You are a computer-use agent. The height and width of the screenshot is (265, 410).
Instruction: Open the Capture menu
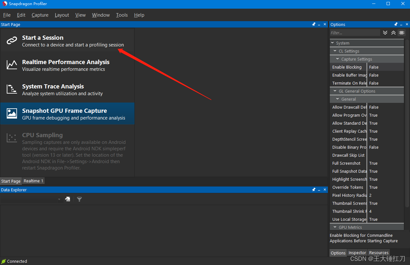click(x=40, y=15)
